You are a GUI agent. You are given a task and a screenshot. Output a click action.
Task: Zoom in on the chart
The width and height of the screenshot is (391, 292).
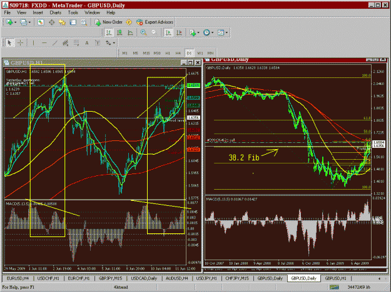click(x=143, y=32)
